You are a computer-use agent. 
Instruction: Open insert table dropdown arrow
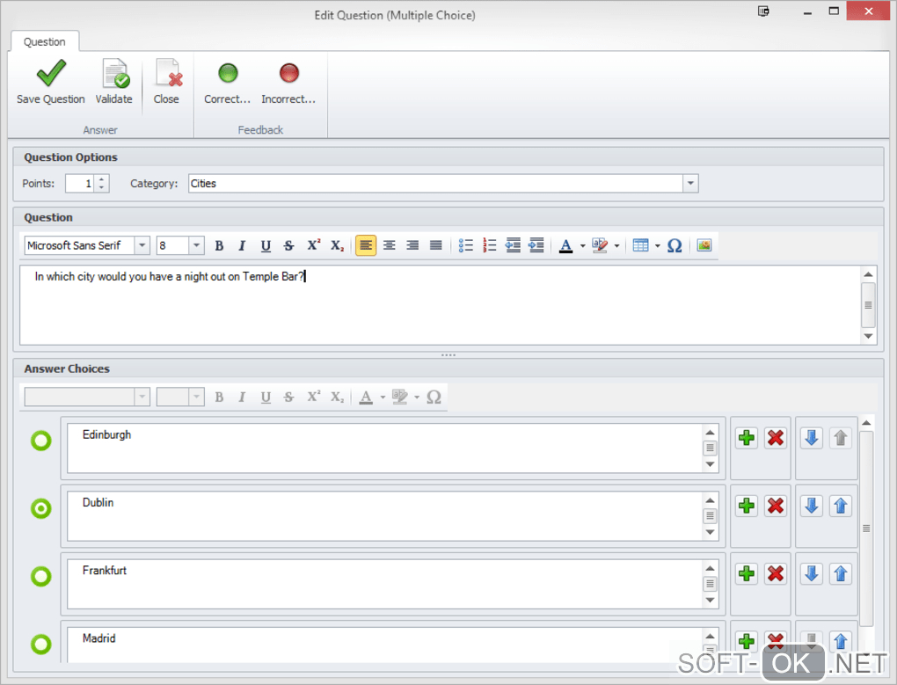coord(657,246)
